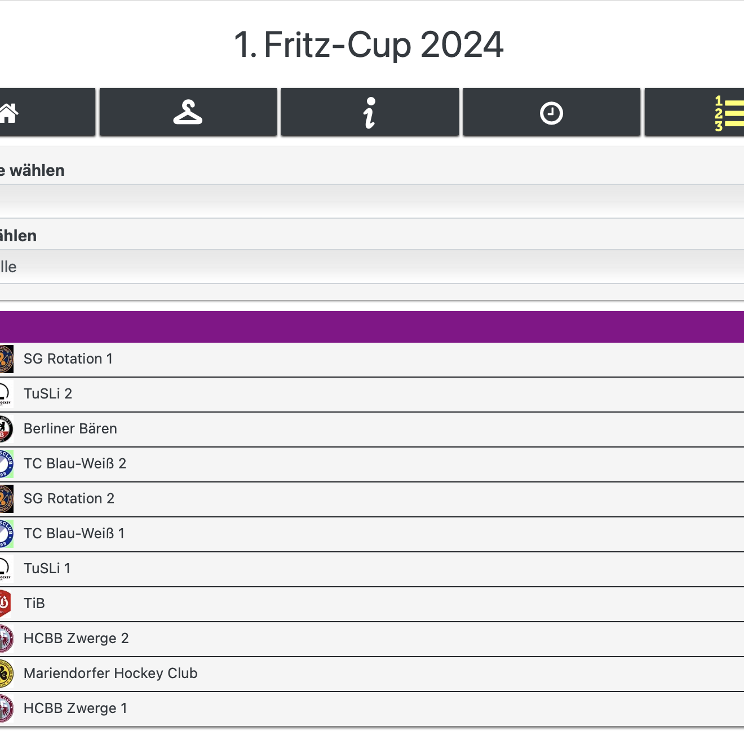The image size is (744, 744).
Task: Click the Berliner Bären team logo
Action: 6,429
